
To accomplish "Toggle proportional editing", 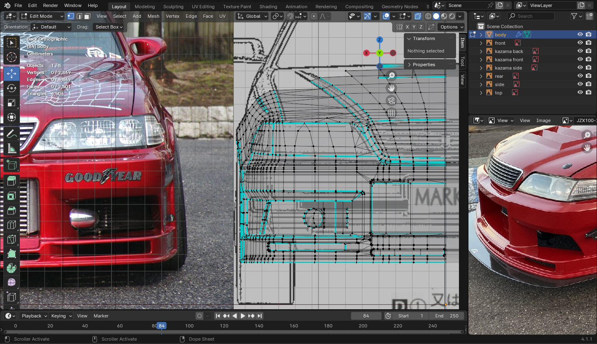I will coord(313,16).
